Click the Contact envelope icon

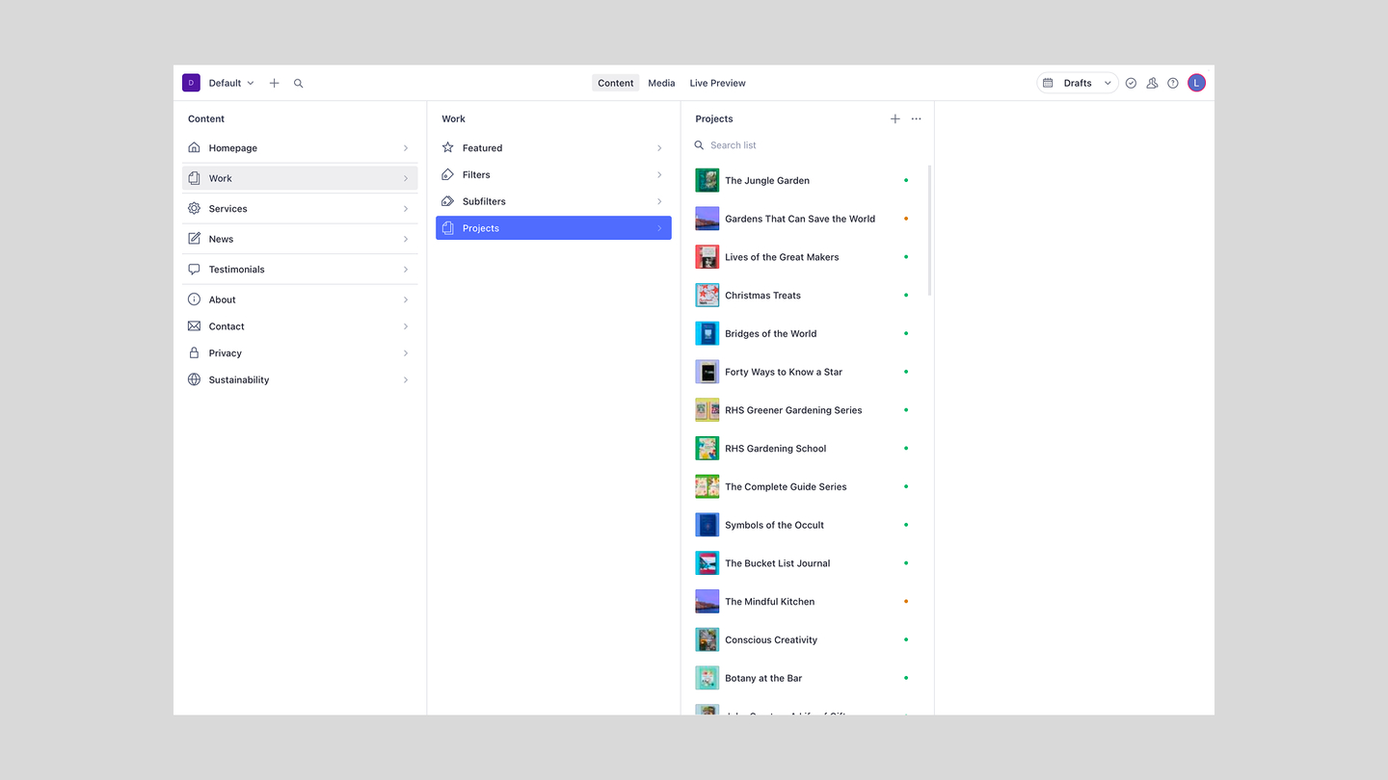(x=194, y=326)
